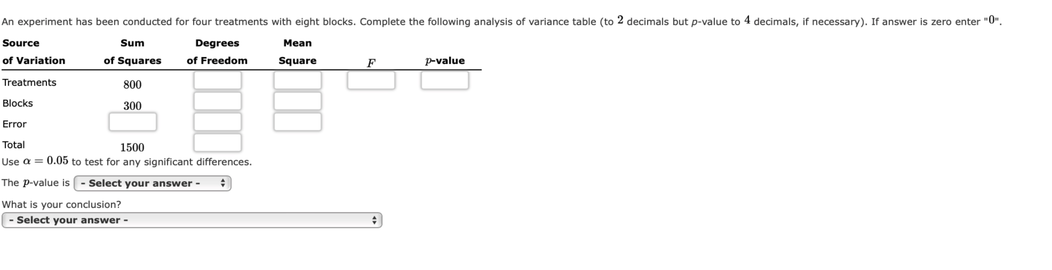
Task: Click the Error sum of squares input box
Action: (x=132, y=122)
